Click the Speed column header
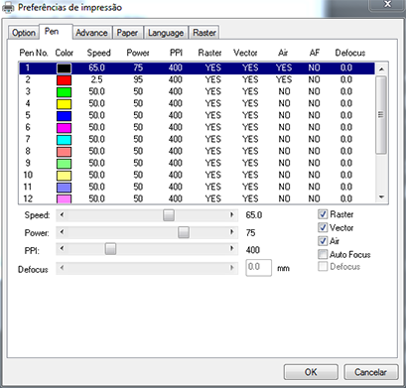The height and width of the screenshot is (388, 406). click(98, 53)
